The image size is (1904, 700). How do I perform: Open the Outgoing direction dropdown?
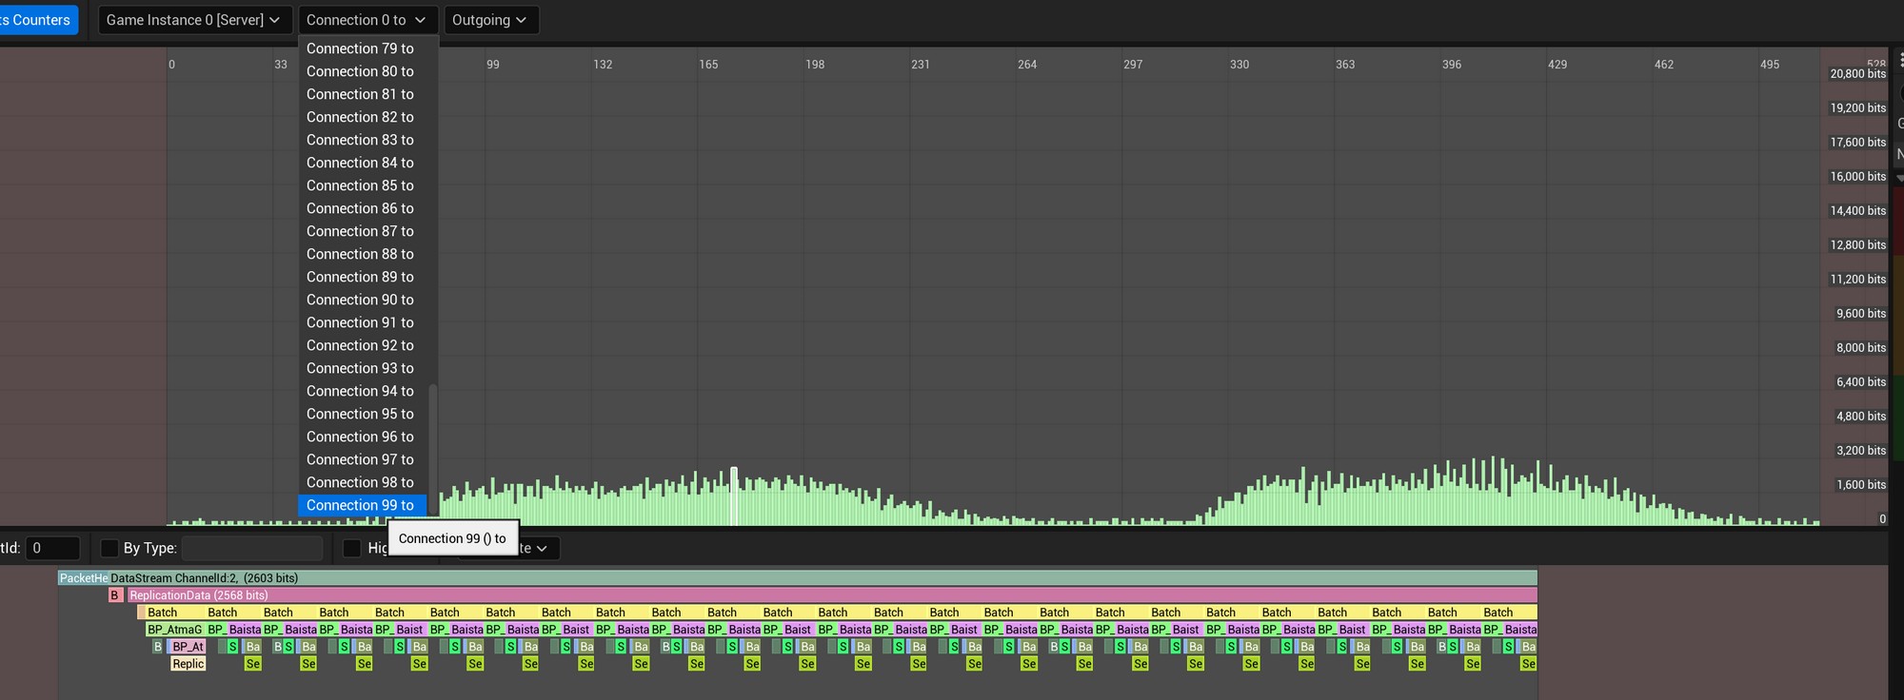(490, 20)
